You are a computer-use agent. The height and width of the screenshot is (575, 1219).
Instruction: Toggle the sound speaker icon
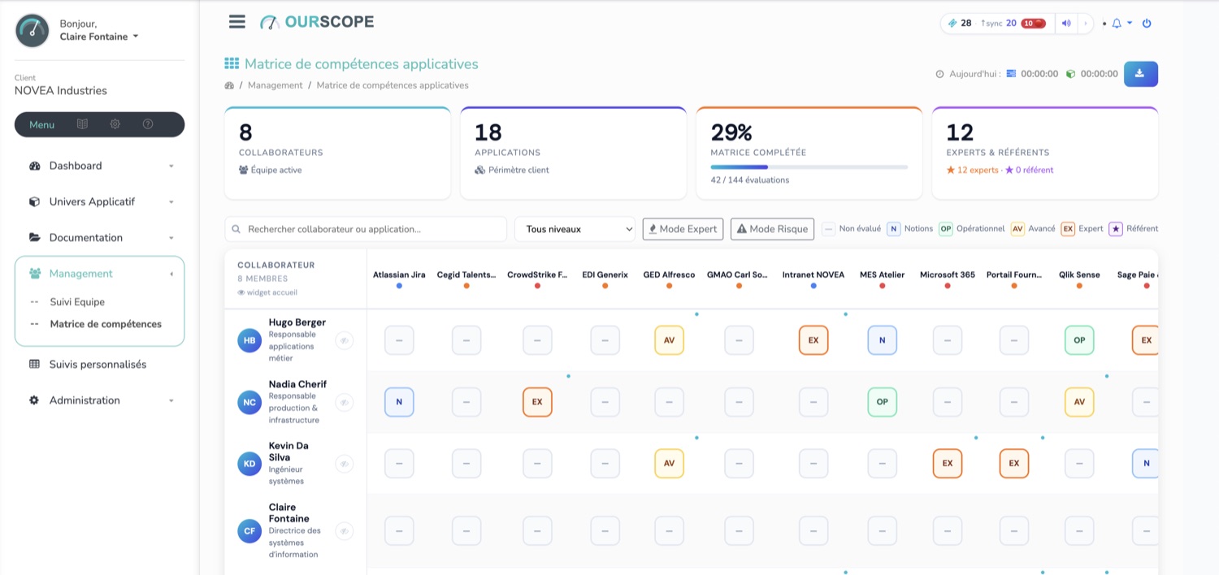pos(1066,24)
